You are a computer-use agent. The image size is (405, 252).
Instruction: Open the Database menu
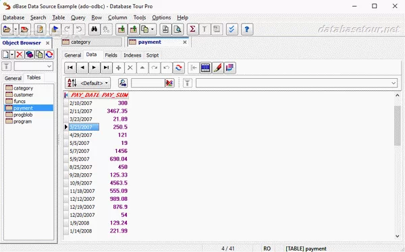(13, 18)
